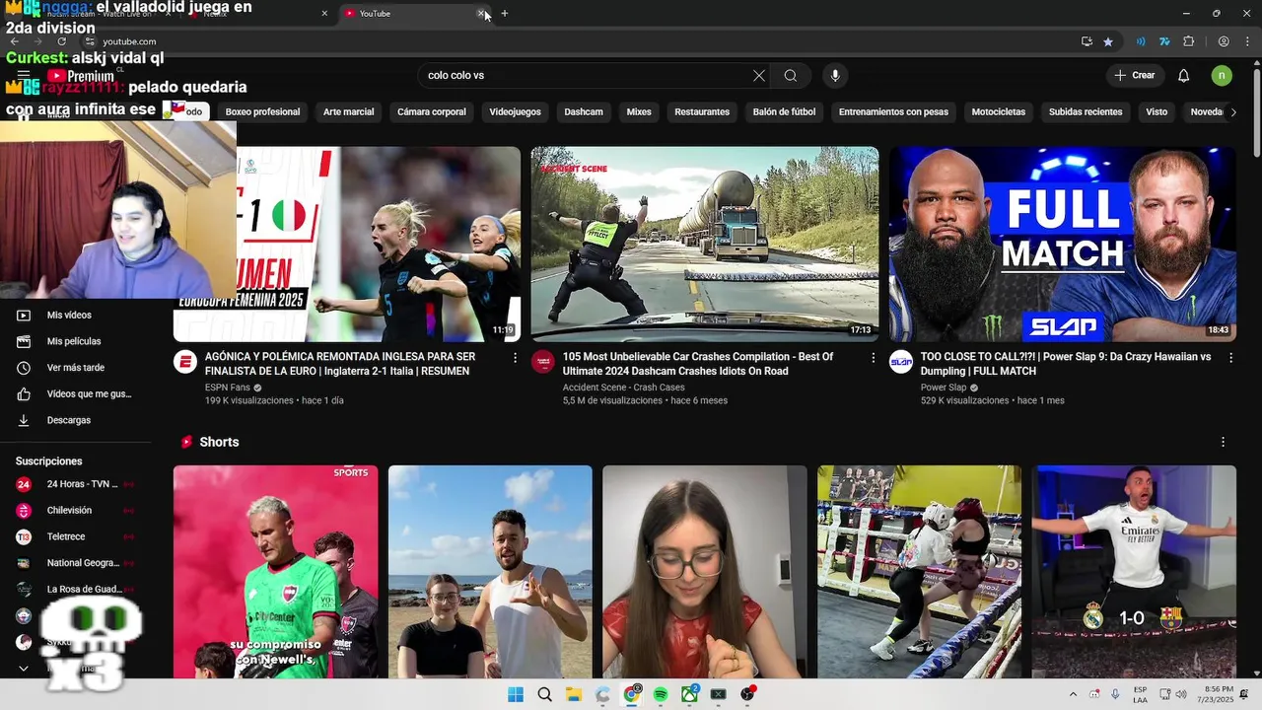This screenshot has height=710, width=1262.
Task: Open the browser extensions puzzle icon
Action: coord(1188,41)
